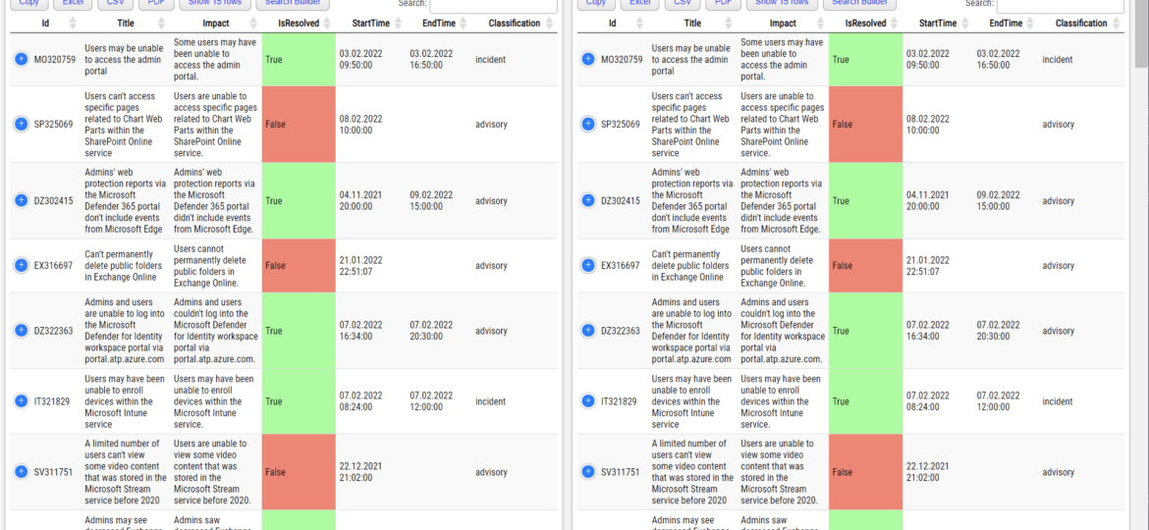1149x530 pixels.
Task: Expand row DZ302415 in the right table
Action: (x=588, y=200)
